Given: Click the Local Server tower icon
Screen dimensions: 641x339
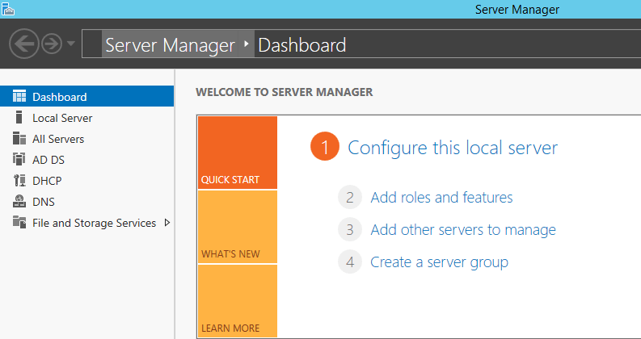Looking at the screenshot, I should click(19, 117).
